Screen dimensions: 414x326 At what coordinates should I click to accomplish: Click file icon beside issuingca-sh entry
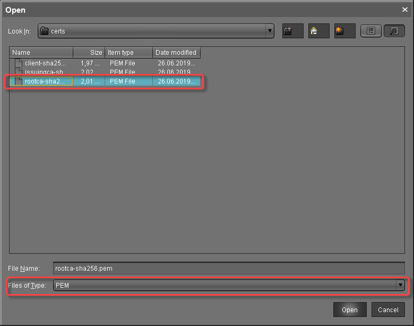[19, 72]
